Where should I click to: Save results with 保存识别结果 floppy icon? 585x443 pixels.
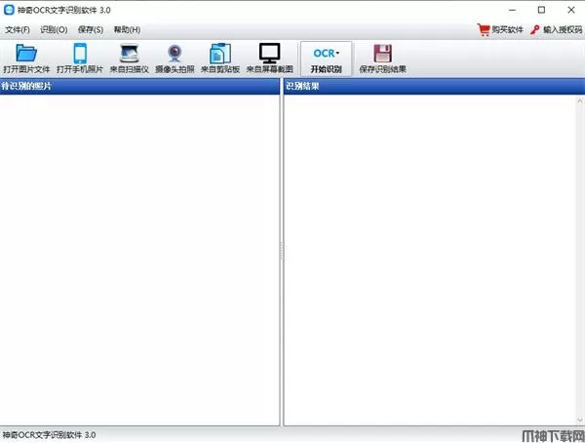pos(382,54)
